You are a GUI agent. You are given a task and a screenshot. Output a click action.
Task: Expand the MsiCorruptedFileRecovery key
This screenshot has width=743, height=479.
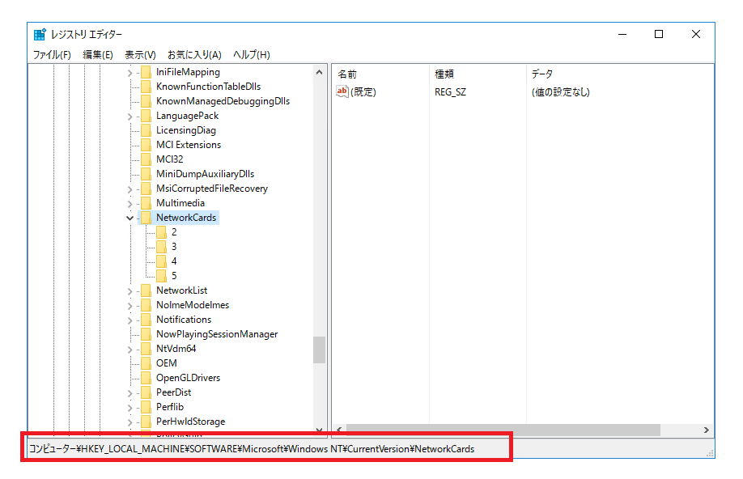coord(129,189)
